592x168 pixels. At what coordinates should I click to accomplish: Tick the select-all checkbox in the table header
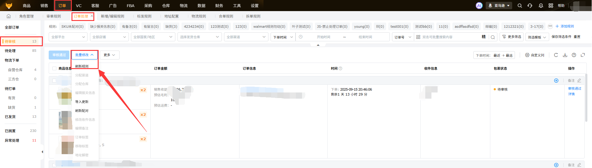pos(54,68)
